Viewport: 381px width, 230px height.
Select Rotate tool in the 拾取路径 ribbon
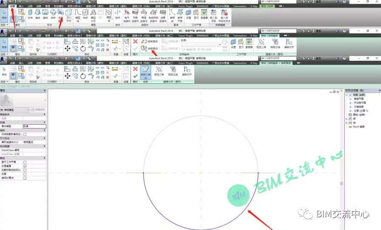[83, 76]
